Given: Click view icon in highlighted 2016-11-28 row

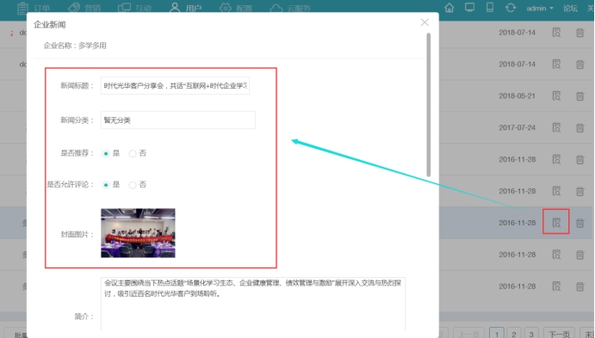Looking at the screenshot, I should (x=556, y=223).
